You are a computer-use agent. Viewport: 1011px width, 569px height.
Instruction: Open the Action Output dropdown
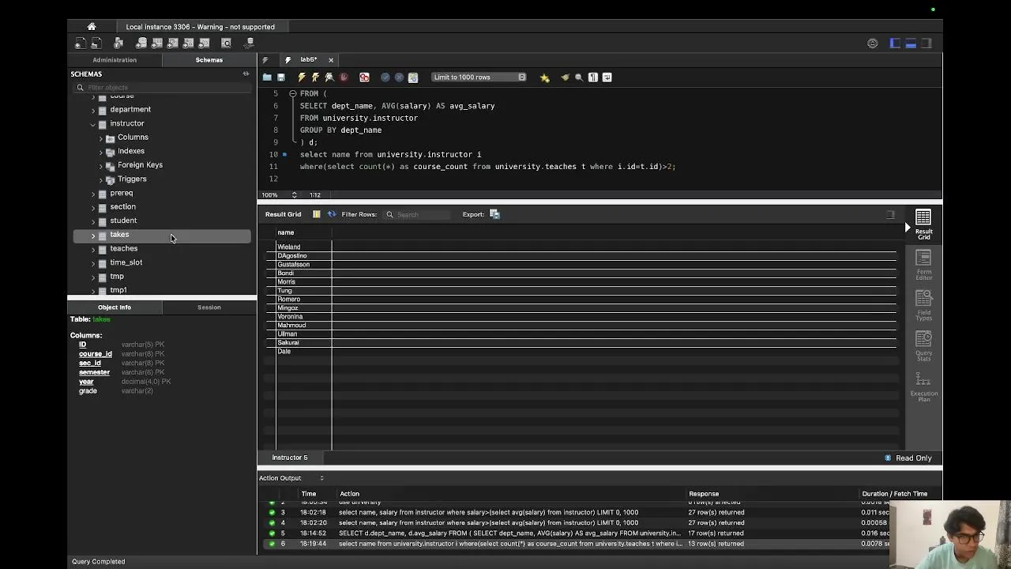(x=292, y=478)
